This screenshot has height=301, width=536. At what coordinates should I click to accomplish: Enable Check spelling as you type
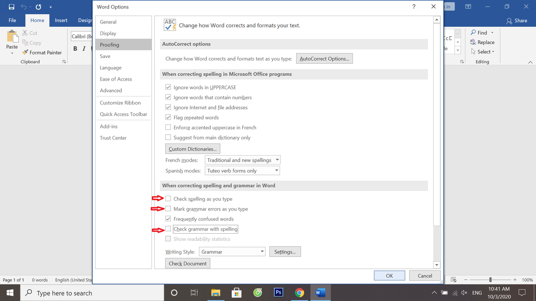[x=168, y=199]
